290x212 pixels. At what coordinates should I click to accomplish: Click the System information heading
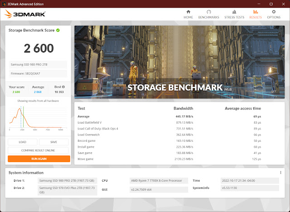click(26, 173)
